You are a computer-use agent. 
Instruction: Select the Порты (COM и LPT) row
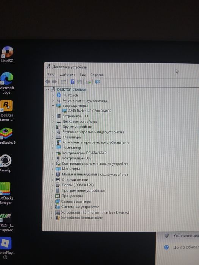tap(77, 185)
